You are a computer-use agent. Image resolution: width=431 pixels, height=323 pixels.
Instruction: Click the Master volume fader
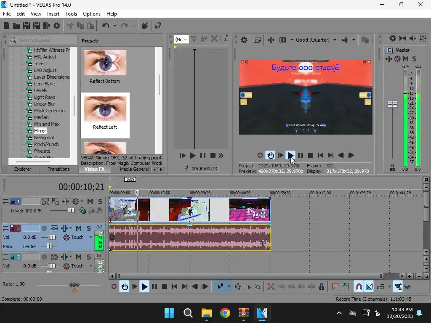pos(392,104)
